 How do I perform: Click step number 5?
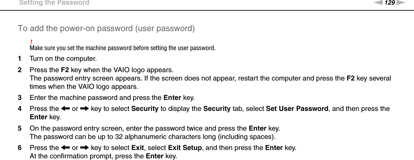tap(20, 128)
